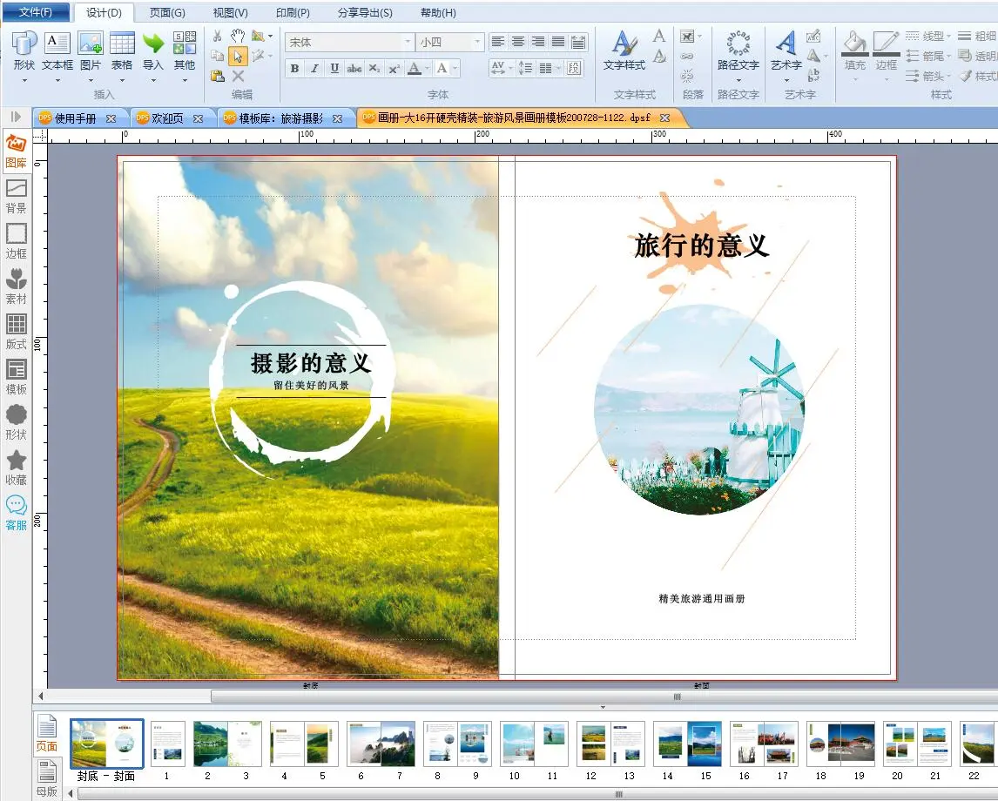998x801 pixels.
Task: Open the 背景 background panel
Action: click(16, 195)
